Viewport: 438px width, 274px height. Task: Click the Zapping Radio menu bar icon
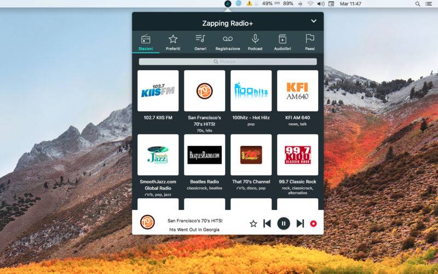pyautogui.click(x=228, y=4)
